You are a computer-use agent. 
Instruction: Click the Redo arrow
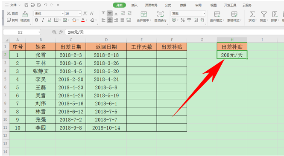pyautogui.click(x=52, y=5)
